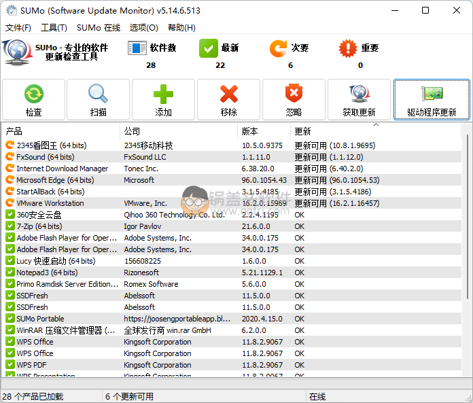This screenshot has height=403, width=473.
Task: Click update icon beside Internet Download Manager
Action: point(10,168)
